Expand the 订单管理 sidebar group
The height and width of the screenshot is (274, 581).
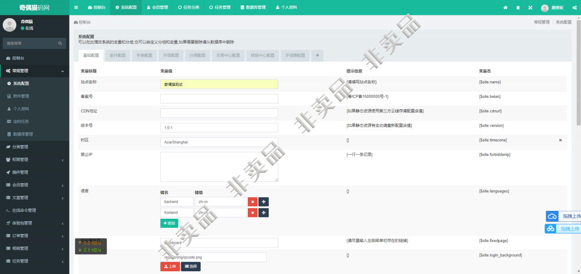coord(34,236)
